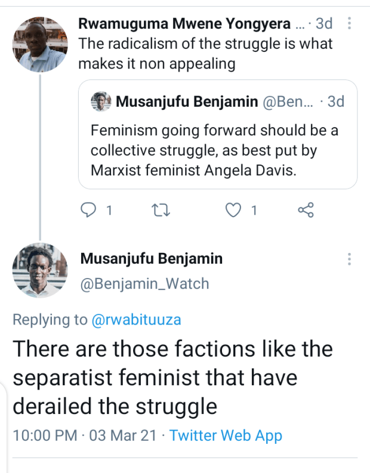Tap the radicalism of the struggle tweet text
Screen dimensions: 370x473
tap(206, 54)
